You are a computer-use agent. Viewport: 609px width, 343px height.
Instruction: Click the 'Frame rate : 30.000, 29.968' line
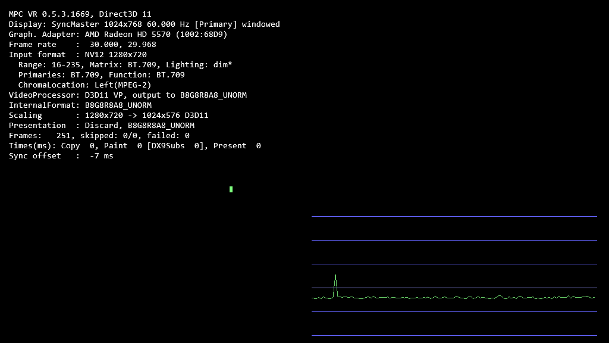click(x=82, y=45)
